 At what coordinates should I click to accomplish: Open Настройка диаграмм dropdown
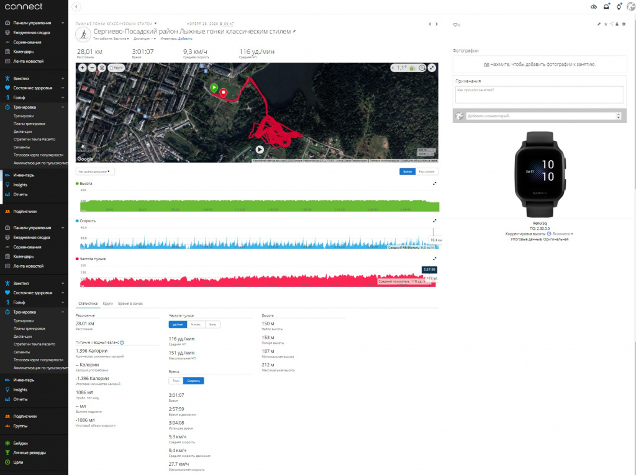click(x=95, y=171)
